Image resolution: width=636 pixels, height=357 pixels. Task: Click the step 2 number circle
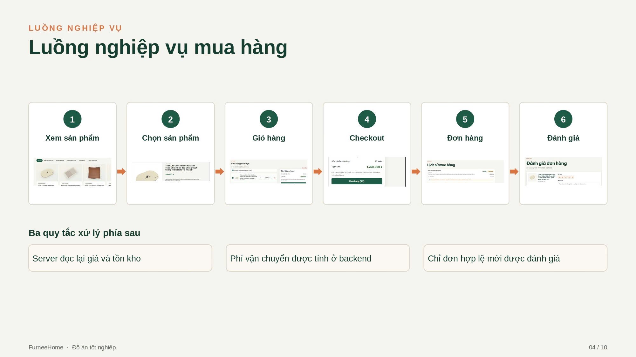click(171, 119)
